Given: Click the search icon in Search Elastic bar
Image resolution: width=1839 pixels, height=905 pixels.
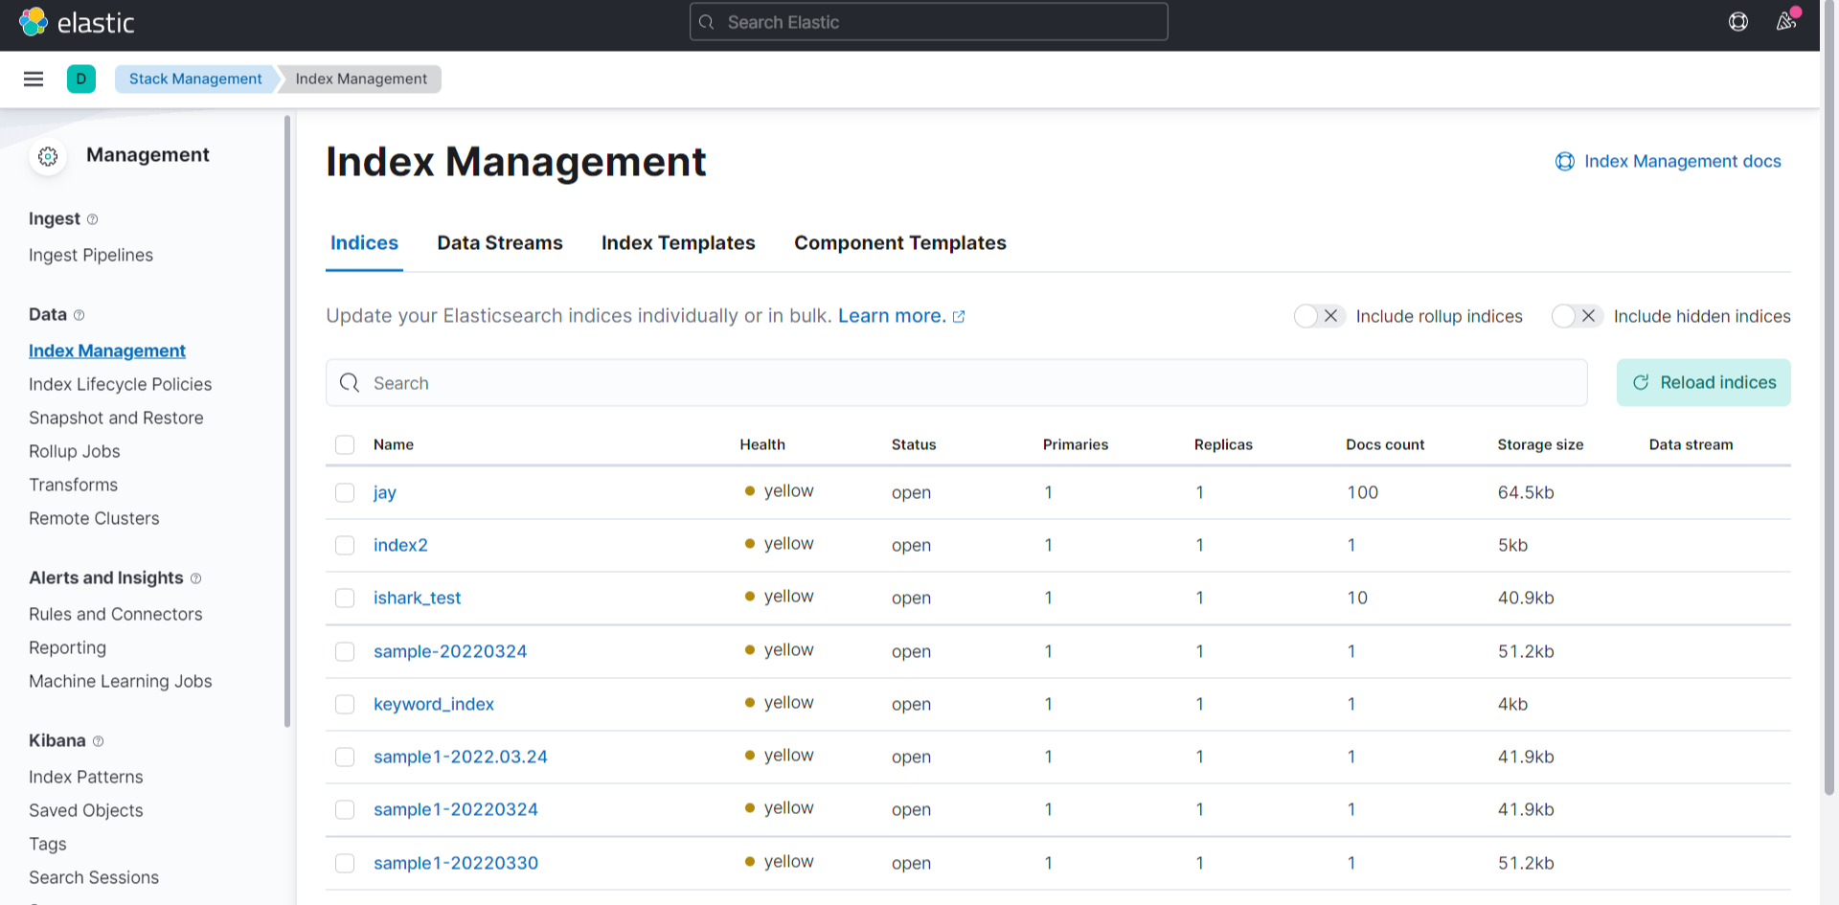Looking at the screenshot, I should pyautogui.click(x=707, y=22).
